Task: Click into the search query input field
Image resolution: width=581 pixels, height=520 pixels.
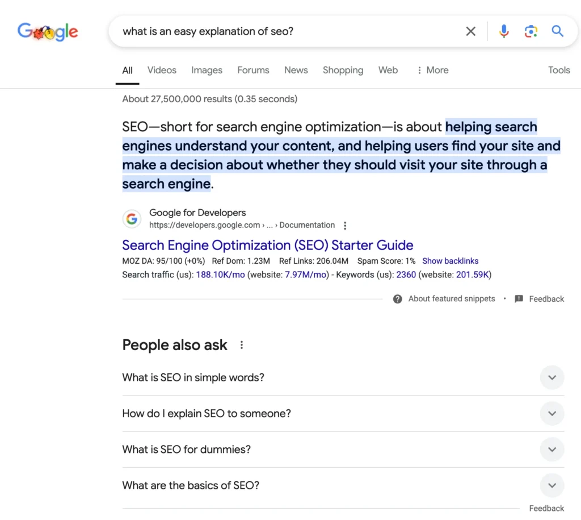Action: pos(289,31)
